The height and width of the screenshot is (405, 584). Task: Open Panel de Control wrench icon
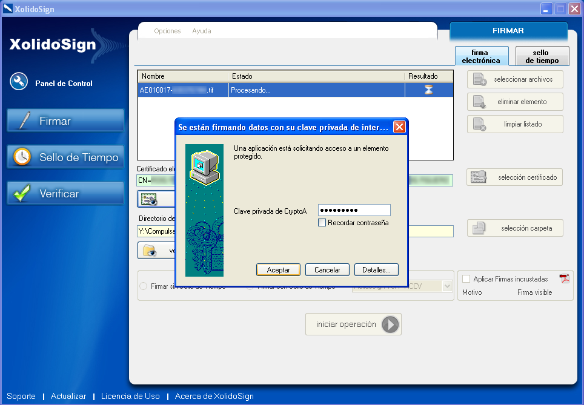click(x=19, y=82)
